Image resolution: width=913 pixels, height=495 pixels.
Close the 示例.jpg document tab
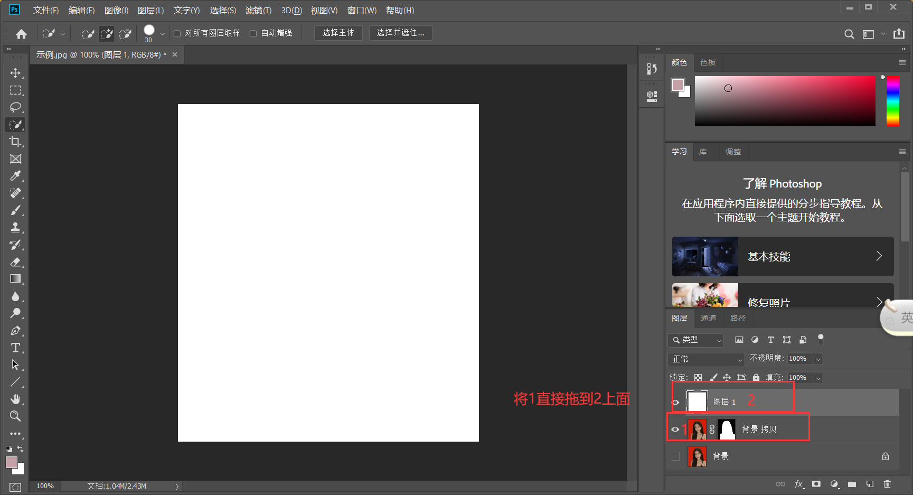175,54
